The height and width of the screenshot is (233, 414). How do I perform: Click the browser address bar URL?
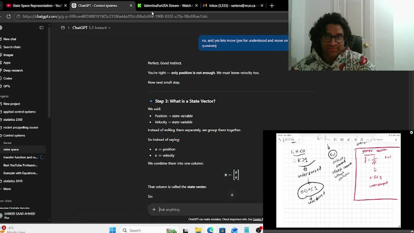pos(115,16)
